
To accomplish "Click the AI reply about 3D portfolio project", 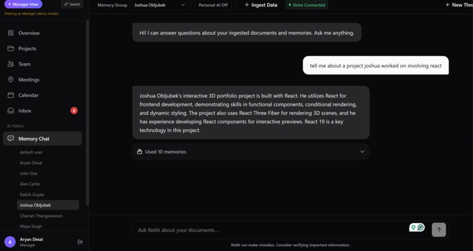I will pyautogui.click(x=251, y=113).
